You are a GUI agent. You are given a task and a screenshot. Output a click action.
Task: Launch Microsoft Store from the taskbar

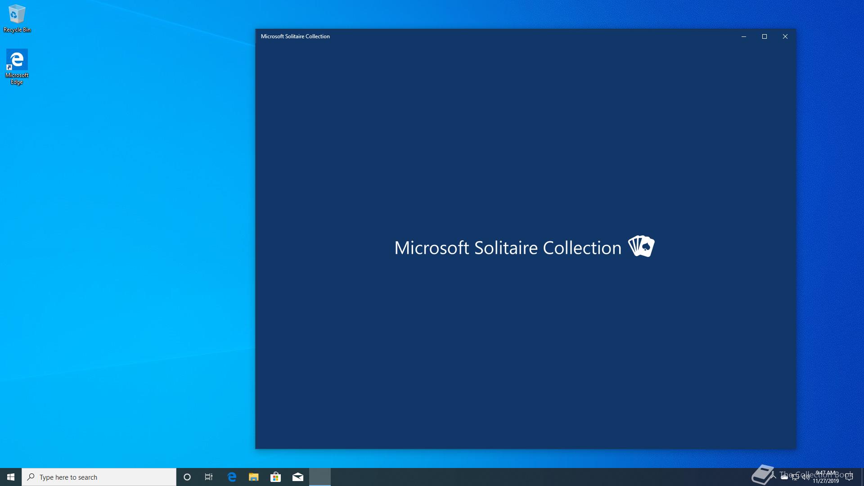tap(275, 477)
